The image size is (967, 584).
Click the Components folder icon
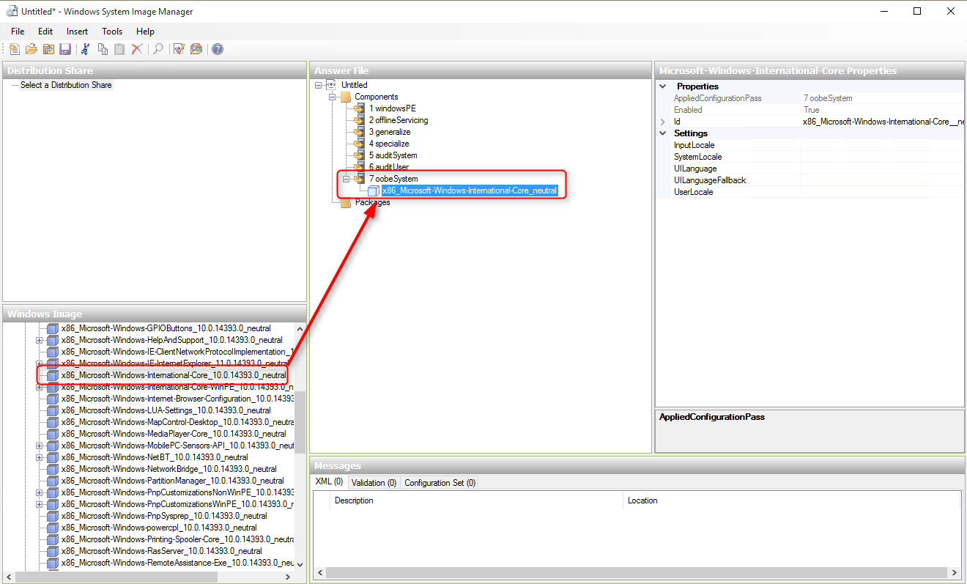(346, 97)
